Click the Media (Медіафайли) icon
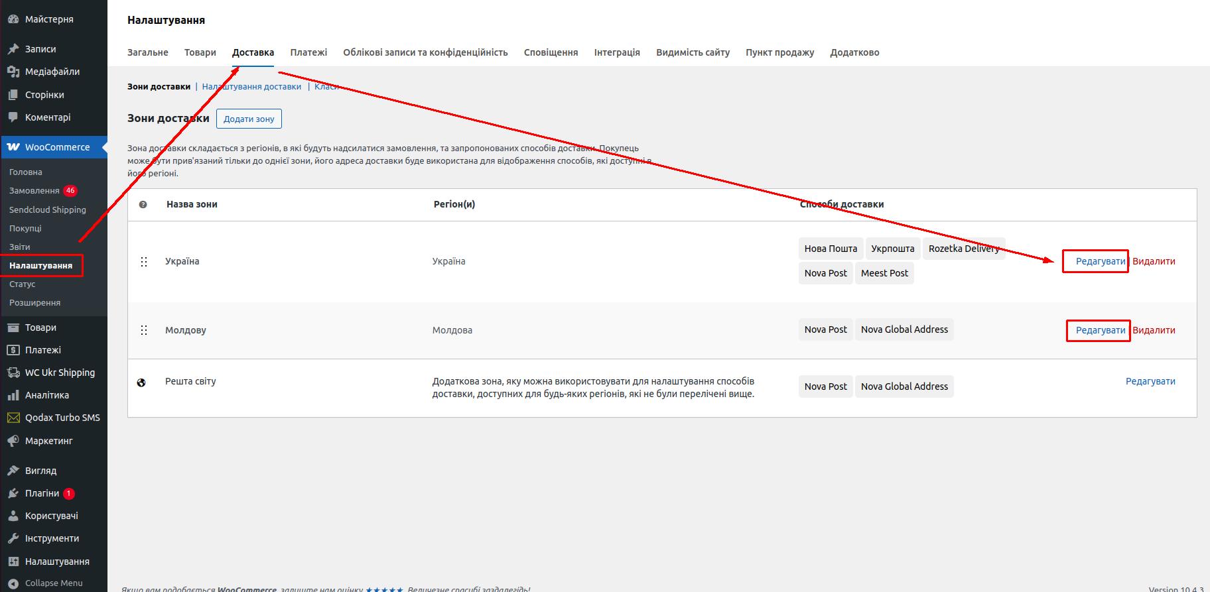Viewport: 1210px width, 592px height. (13, 72)
